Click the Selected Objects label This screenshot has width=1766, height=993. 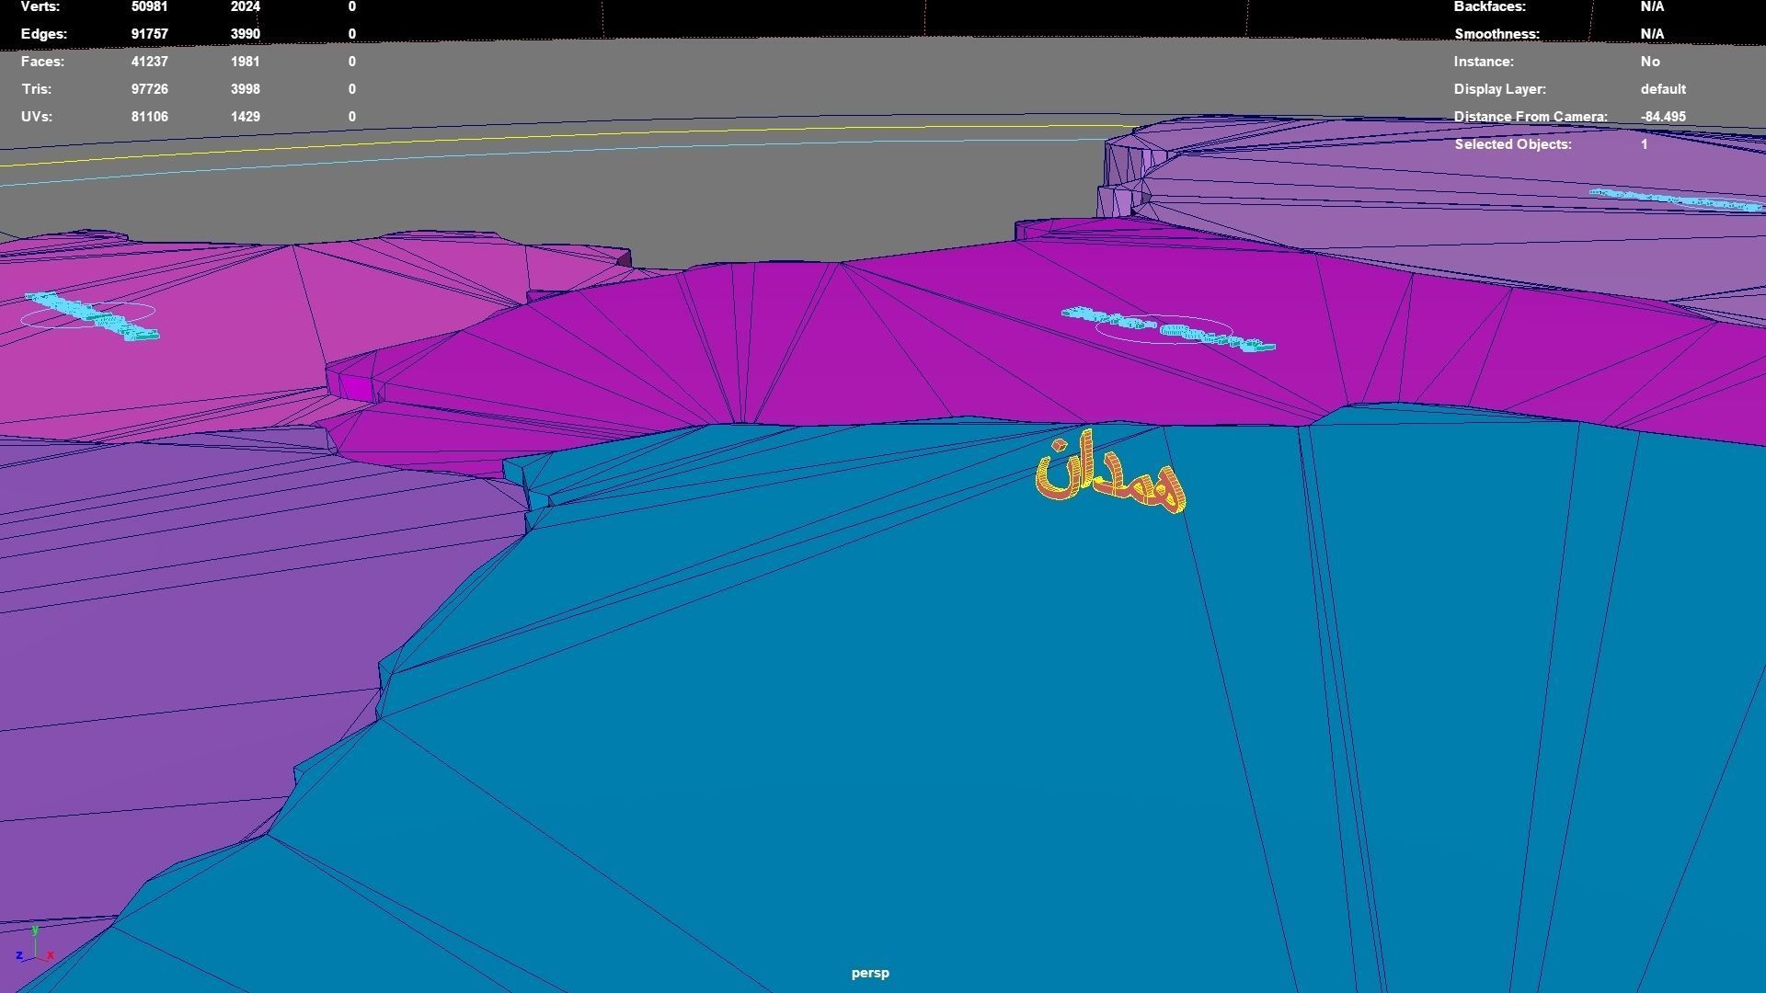(x=1512, y=144)
